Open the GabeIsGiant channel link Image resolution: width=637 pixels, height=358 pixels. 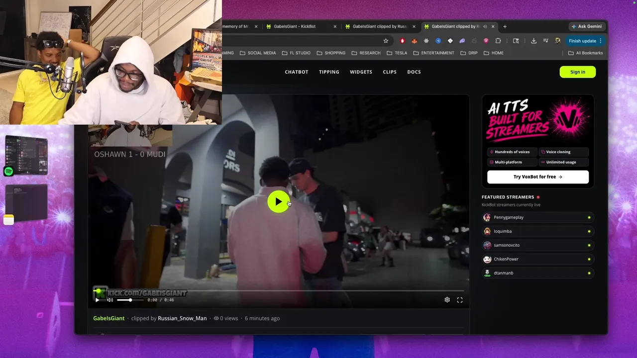[x=109, y=318]
